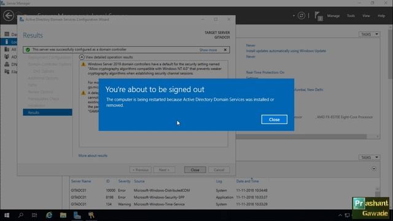Image resolution: width=393 pixels, height=221 pixels.
Task: Click the wizard Cancel button
Action: coord(219,170)
